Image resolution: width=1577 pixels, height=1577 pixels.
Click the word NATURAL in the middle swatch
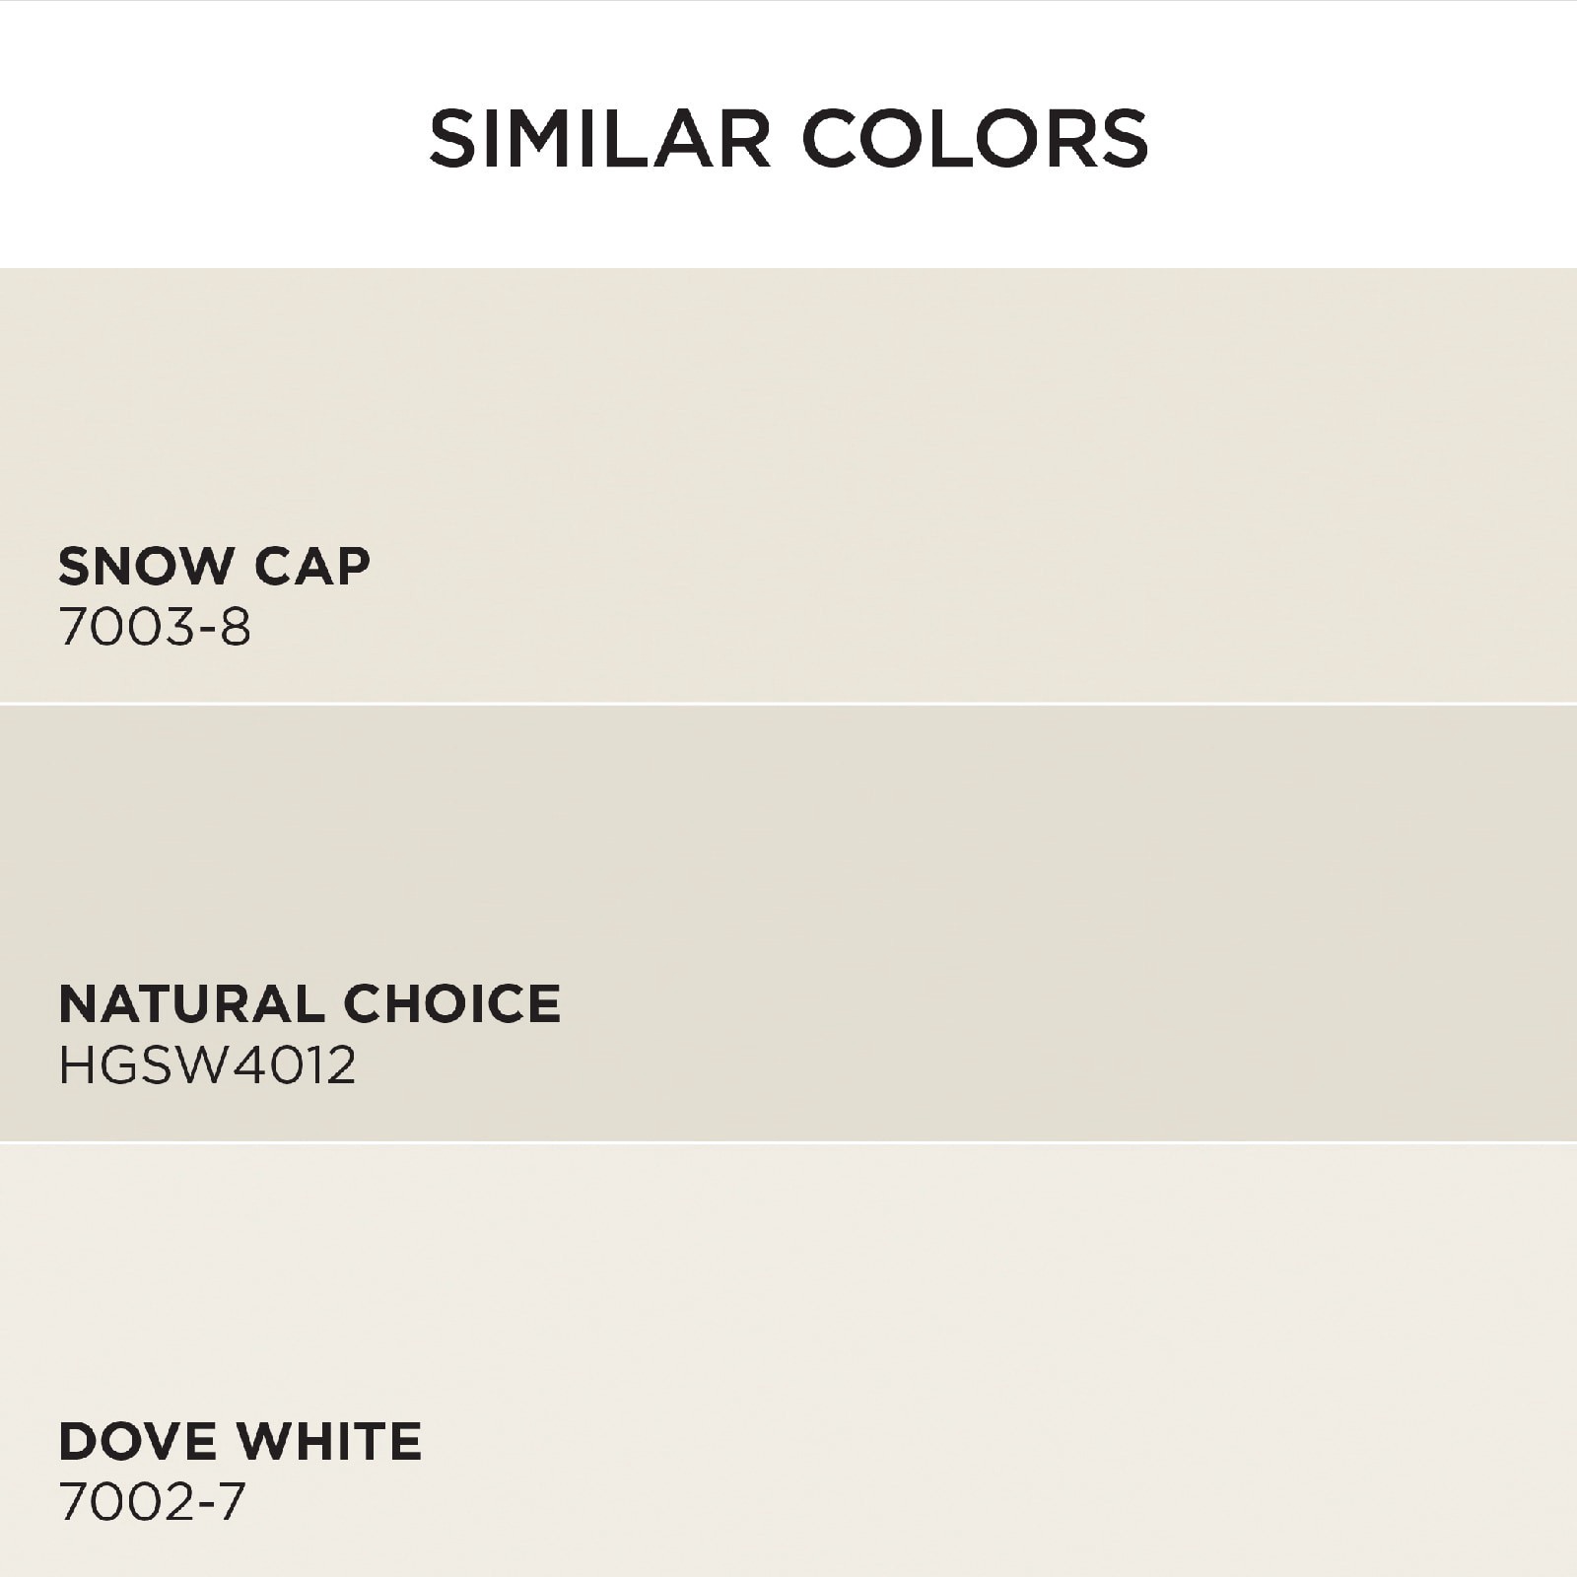tap(191, 1003)
